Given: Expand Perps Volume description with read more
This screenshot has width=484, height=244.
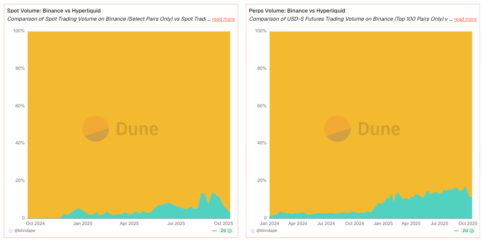Looking at the screenshot, I should point(465,19).
